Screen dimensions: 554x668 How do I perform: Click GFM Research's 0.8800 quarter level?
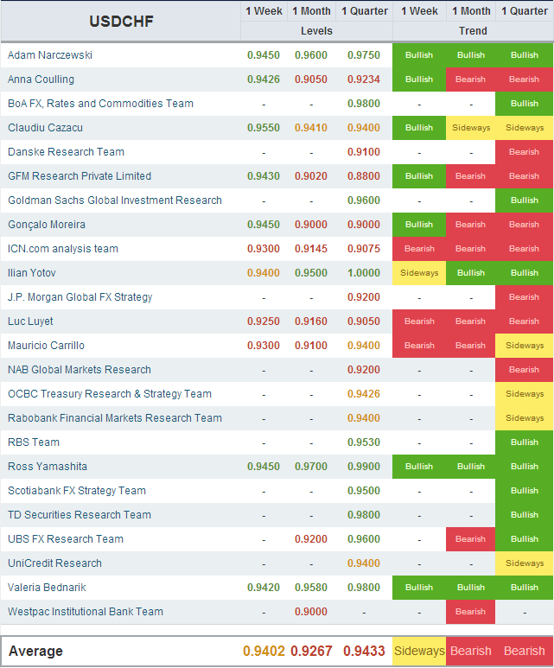(364, 176)
